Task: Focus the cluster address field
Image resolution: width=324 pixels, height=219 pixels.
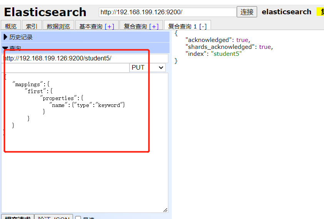Action: 168,12
